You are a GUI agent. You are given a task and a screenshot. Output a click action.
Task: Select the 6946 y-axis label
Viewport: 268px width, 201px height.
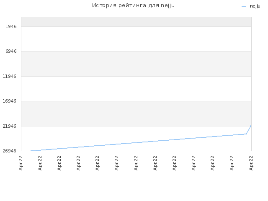click(x=11, y=51)
